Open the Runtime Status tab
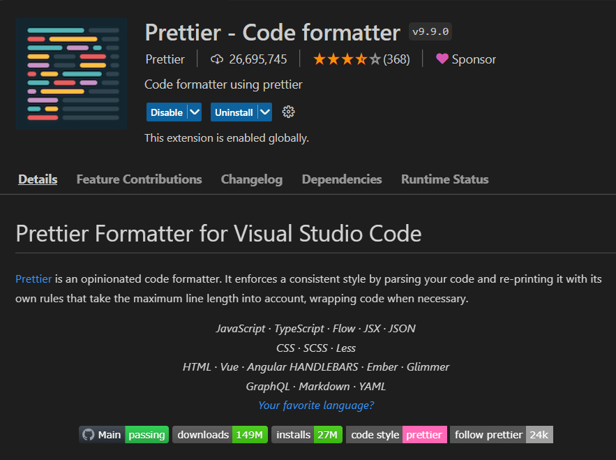Screen dimensions: 616x460 tap(444, 179)
